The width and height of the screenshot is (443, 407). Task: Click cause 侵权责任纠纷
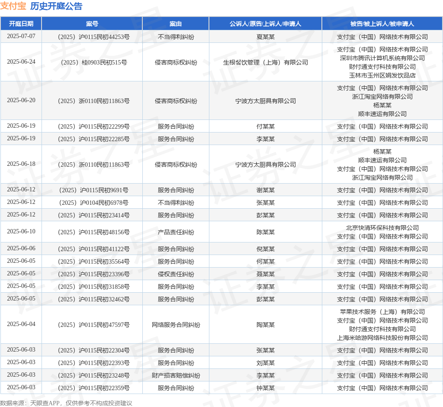click(176, 274)
